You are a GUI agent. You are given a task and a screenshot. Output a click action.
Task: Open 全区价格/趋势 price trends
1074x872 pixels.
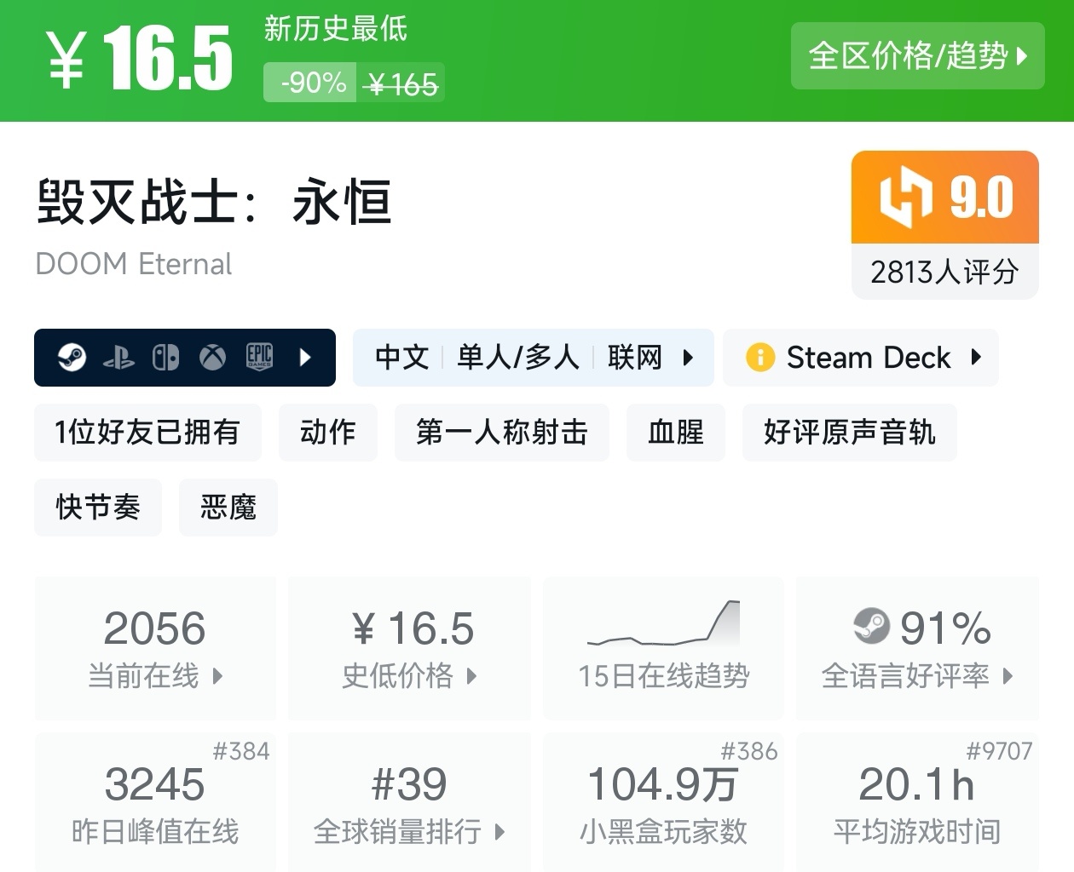[x=917, y=56]
